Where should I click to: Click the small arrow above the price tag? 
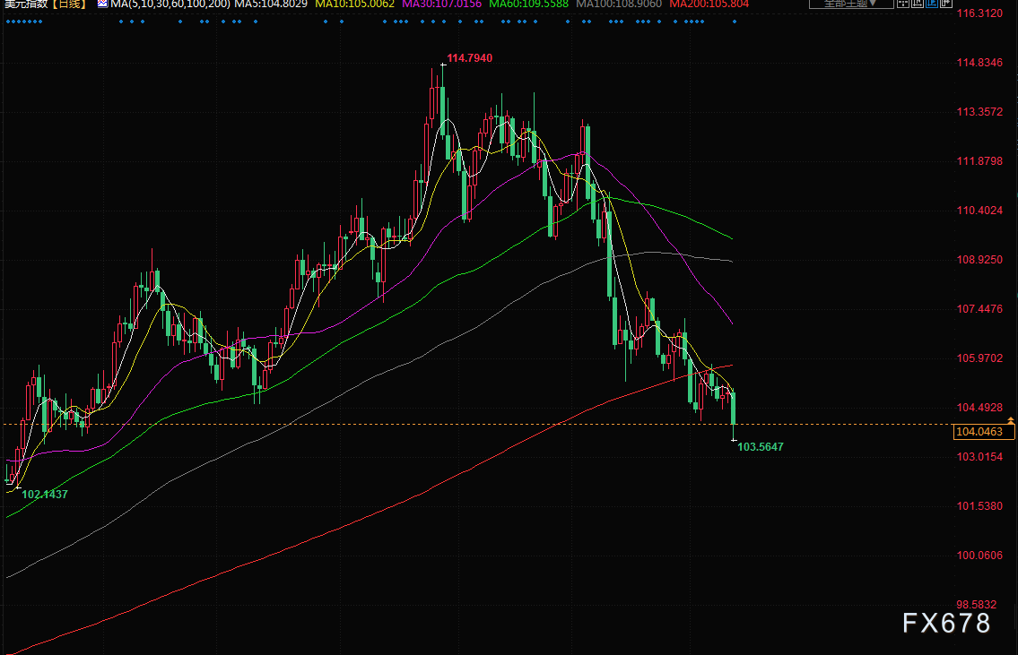pyautogui.click(x=1010, y=421)
